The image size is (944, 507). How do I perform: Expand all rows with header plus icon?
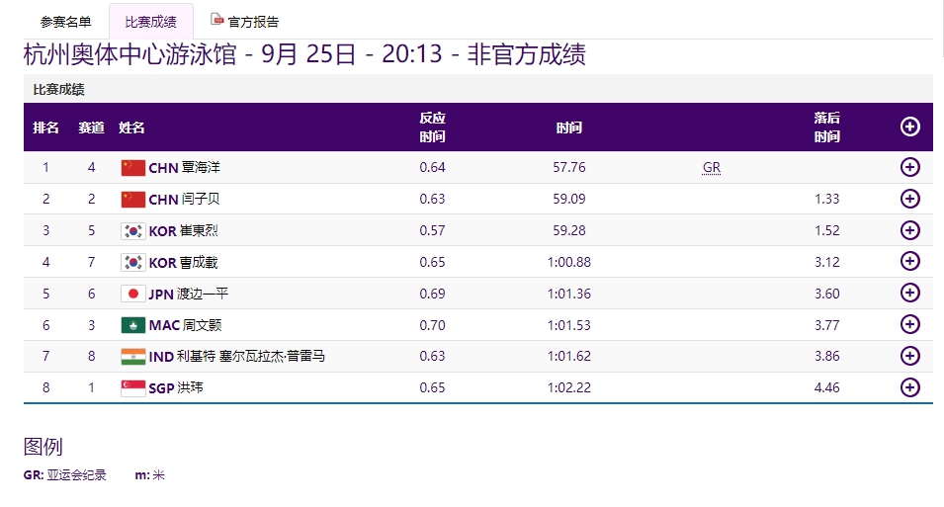click(x=910, y=127)
